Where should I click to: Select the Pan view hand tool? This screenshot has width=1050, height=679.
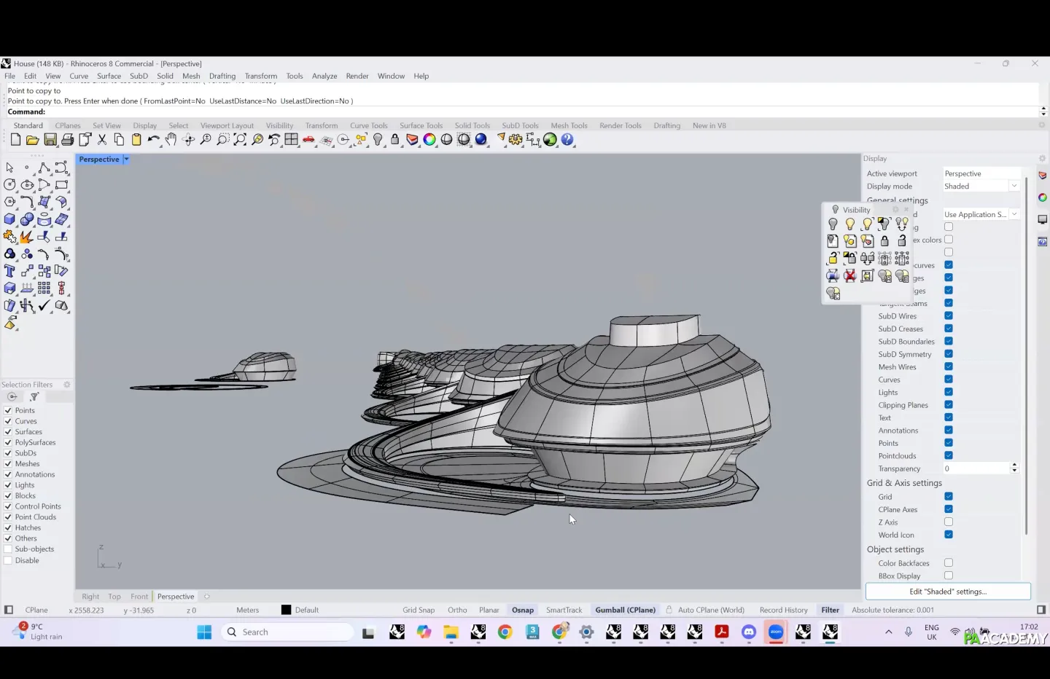coord(171,140)
